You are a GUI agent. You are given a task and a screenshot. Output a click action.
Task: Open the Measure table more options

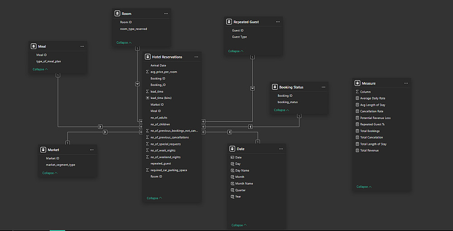[x=406, y=84]
